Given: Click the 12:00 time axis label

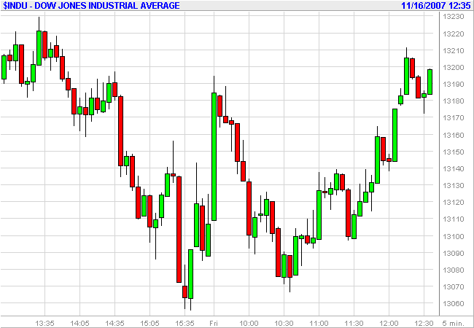Looking at the screenshot, I should coord(389,324).
